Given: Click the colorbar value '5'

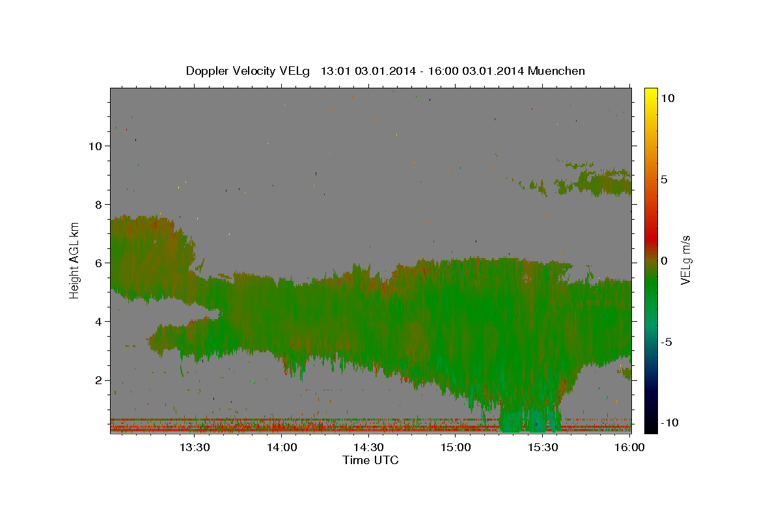Looking at the screenshot, I should click(x=664, y=179).
